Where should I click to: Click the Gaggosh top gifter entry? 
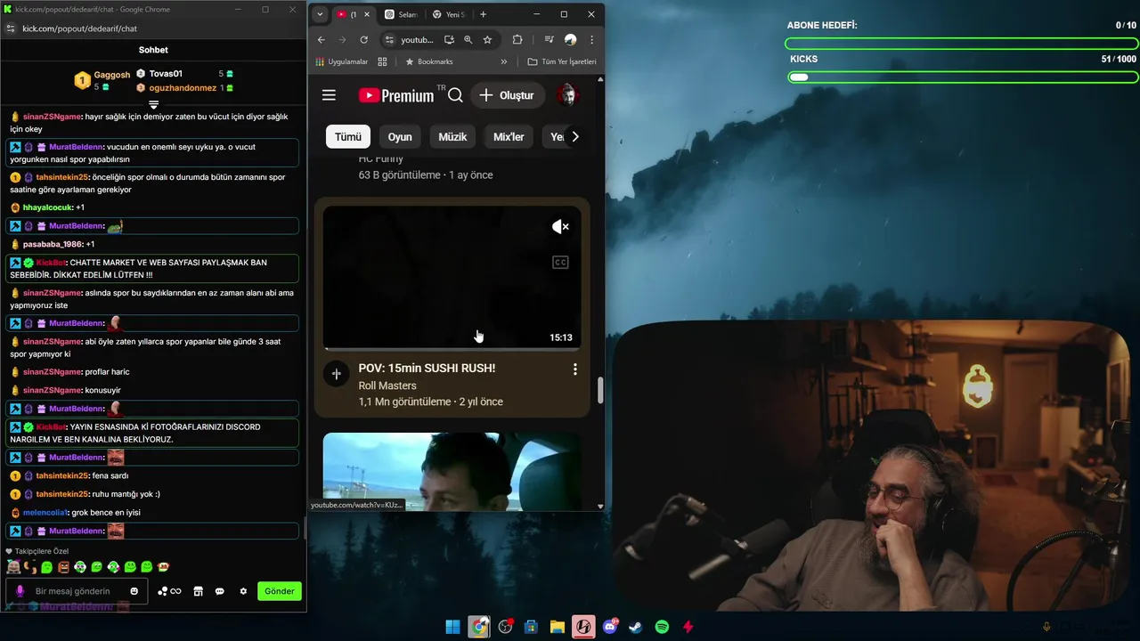[x=102, y=80]
